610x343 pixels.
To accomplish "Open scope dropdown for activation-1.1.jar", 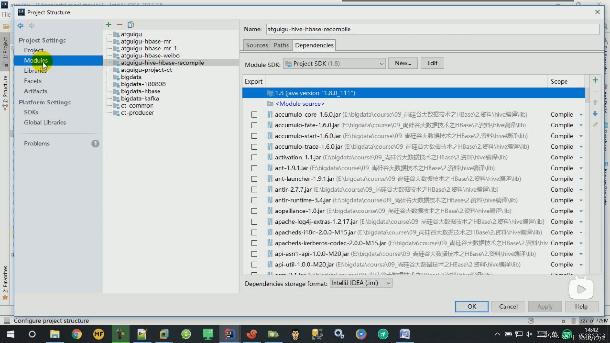I will click(581, 158).
